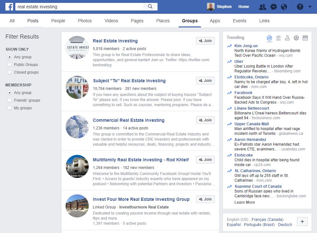
Task: Switch to the Videos tab
Action: [111, 20]
